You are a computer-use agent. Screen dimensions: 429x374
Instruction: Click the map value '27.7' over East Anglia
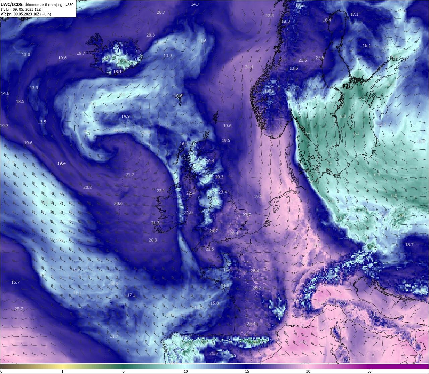(247, 215)
